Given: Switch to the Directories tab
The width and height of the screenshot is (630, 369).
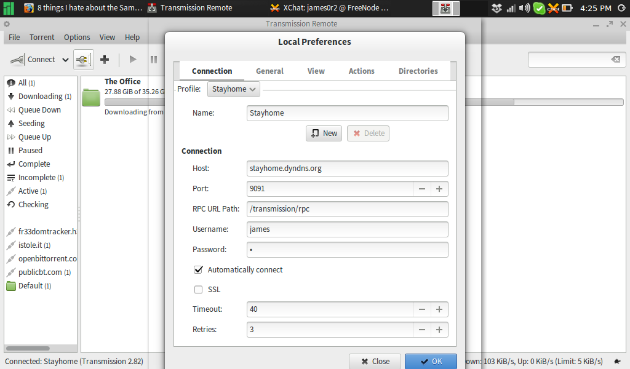Looking at the screenshot, I should point(418,71).
